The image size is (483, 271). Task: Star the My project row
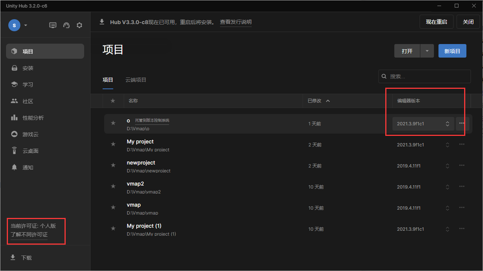(113, 144)
